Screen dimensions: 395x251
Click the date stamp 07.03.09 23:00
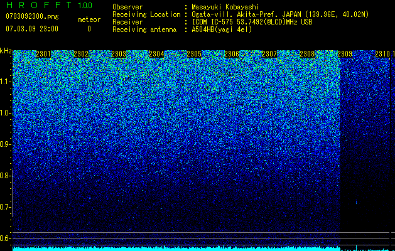(x=32, y=29)
